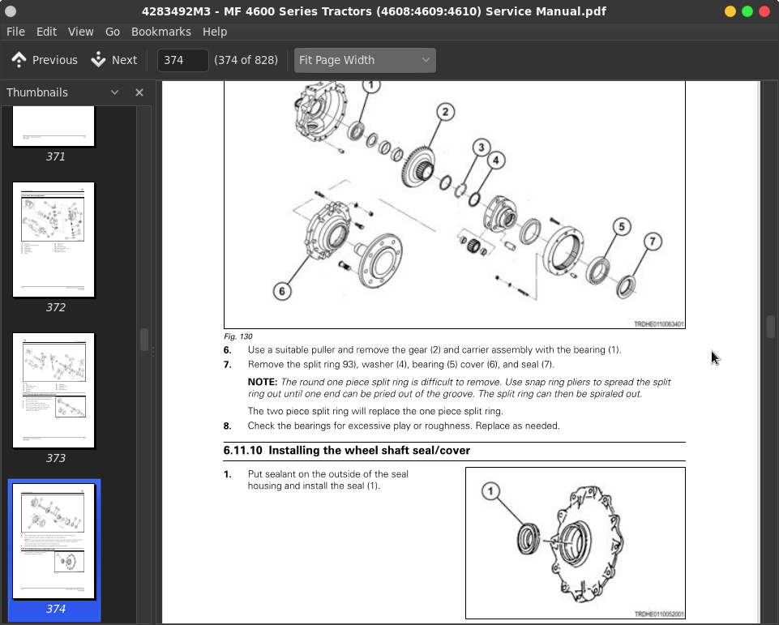Image resolution: width=779 pixels, height=625 pixels.
Task: Open the Edit menu
Action: (46, 32)
